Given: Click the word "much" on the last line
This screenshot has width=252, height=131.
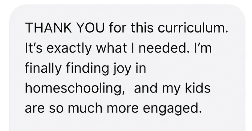Looking at the screenshot, I should (x=85, y=108).
